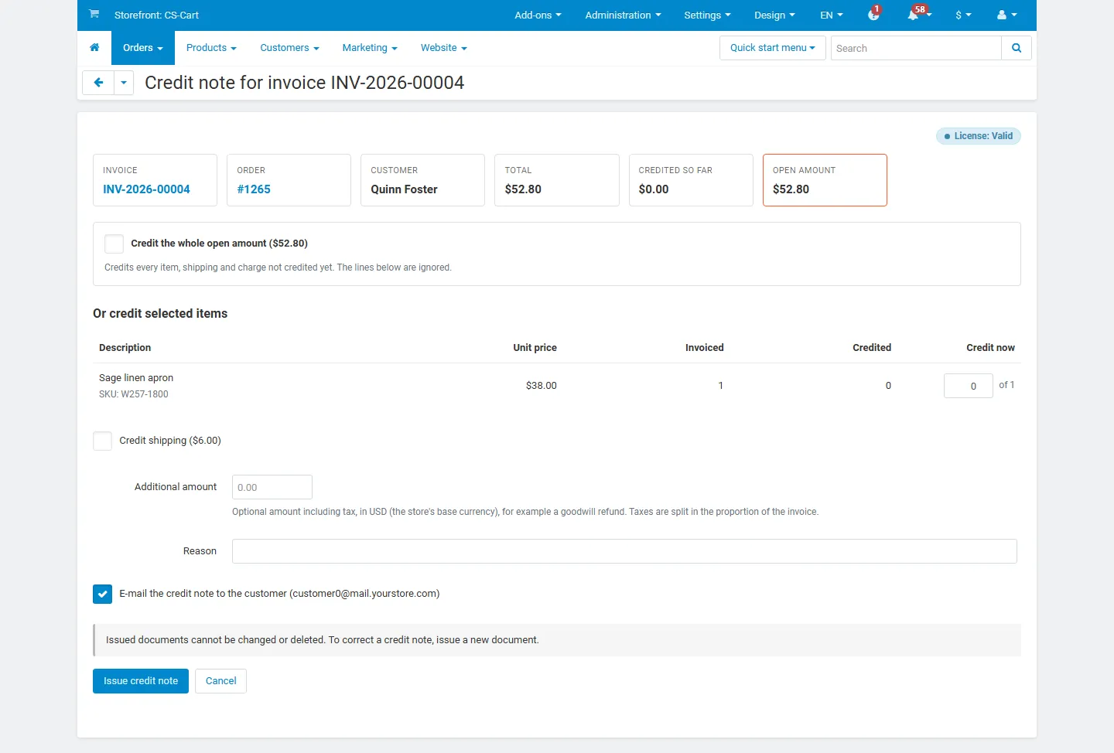Viewport: 1114px width, 753px height.
Task: Click the back arrow button
Action: click(98, 83)
